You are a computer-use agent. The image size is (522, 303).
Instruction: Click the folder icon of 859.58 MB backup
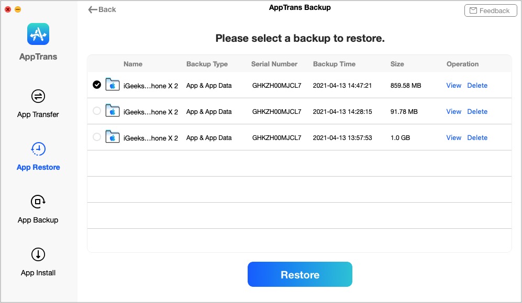(x=113, y=85)
